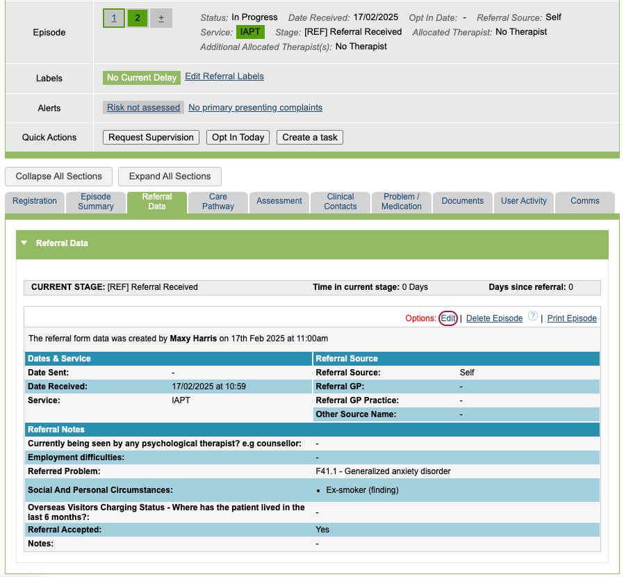Open No primary presenting complaints alert

pos(255,108)
